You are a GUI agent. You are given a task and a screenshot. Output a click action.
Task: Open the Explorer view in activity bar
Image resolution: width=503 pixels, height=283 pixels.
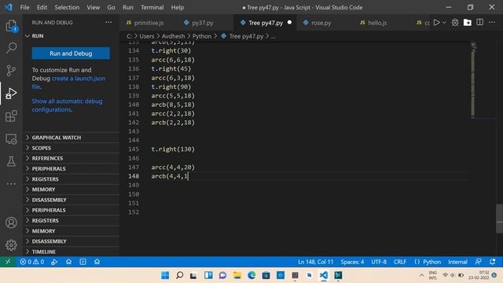[11, 26]
